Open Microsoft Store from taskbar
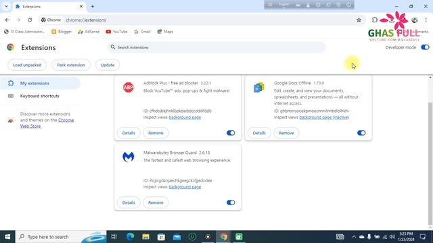 [x=161, y=237]
